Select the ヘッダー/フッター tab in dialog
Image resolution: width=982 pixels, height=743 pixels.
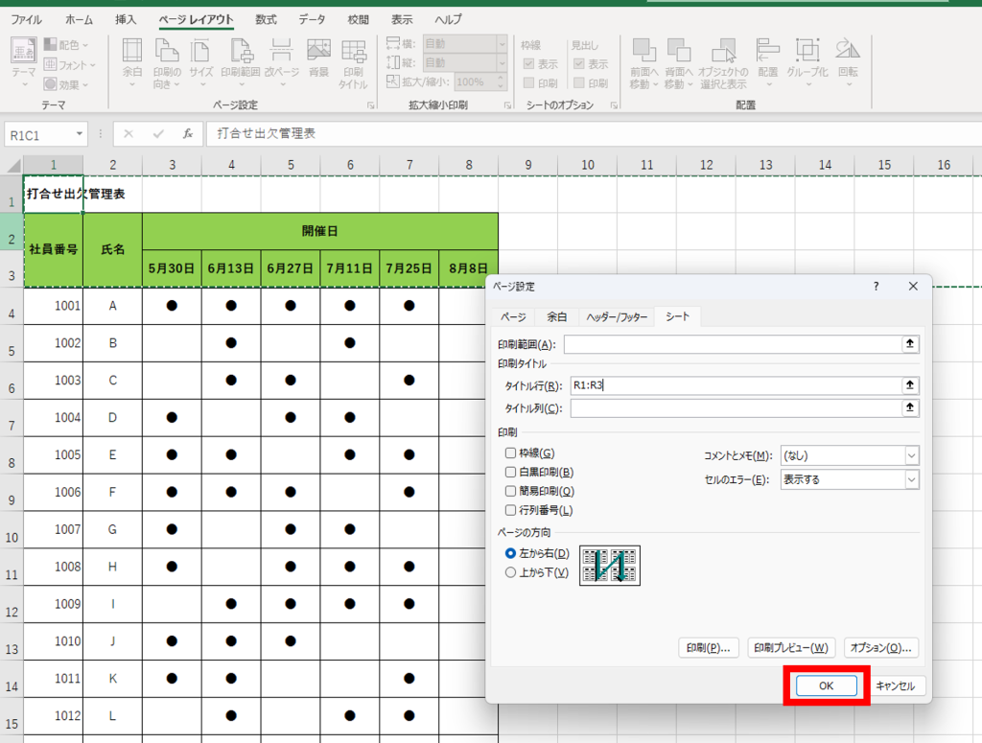[x=617, y=317]
